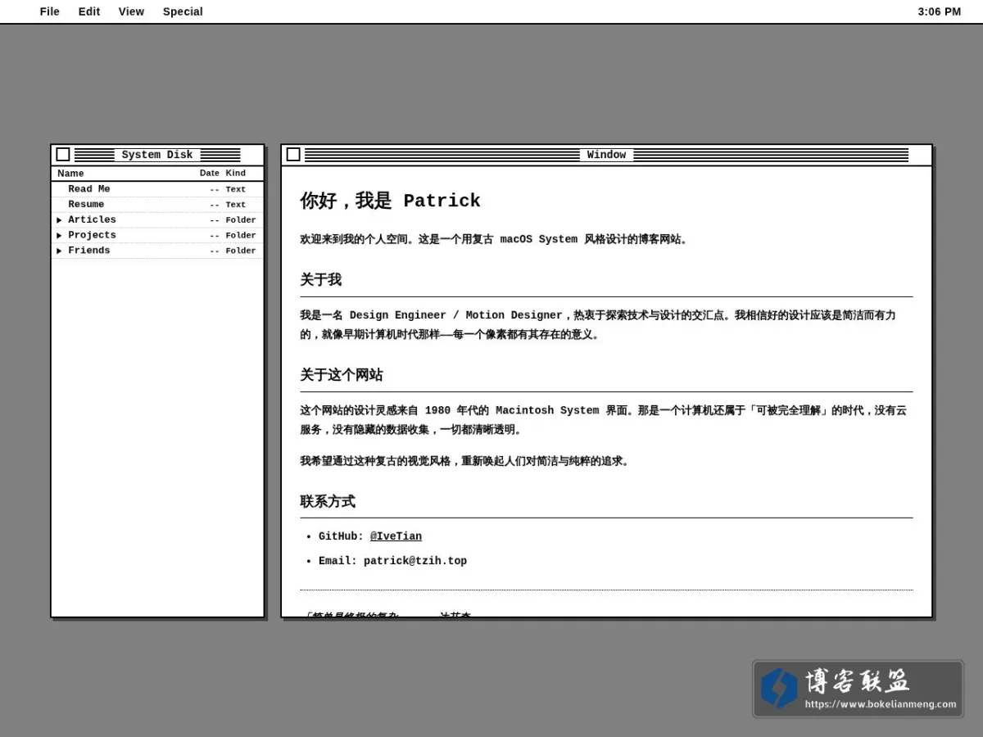Select the Projects folder row

tap(157, 236)
